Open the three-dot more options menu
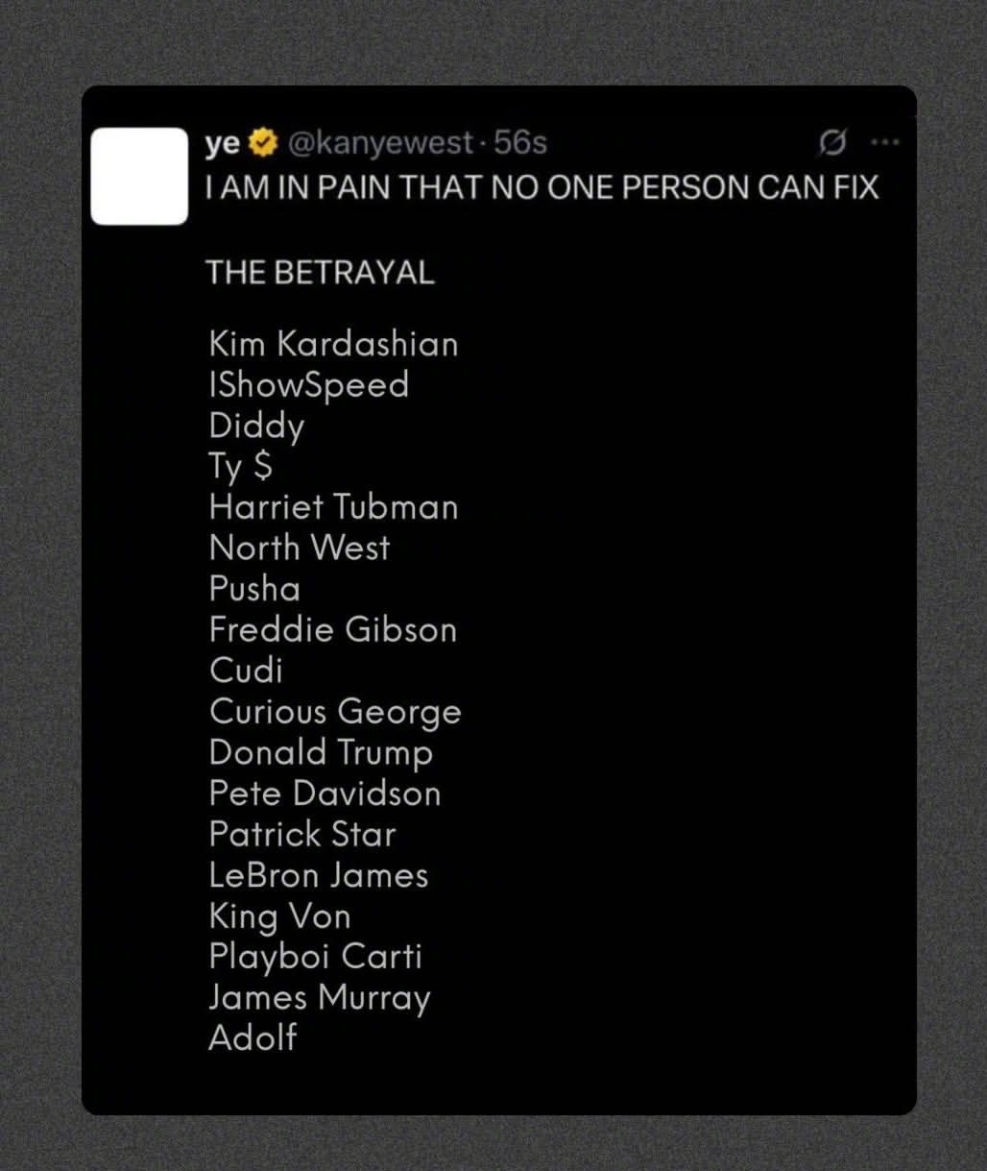 [883, 143]
